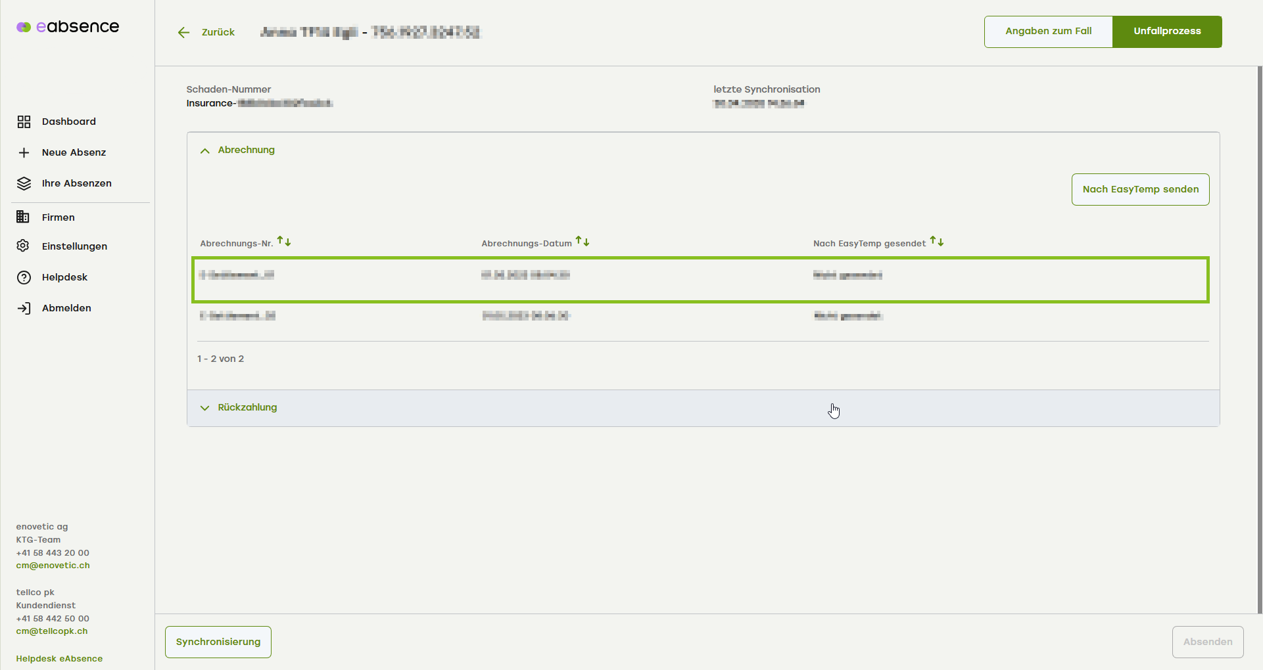Sort by Abrechnungs-Datum column arrows
The image size is (1263, 670).
pos(583,242)
